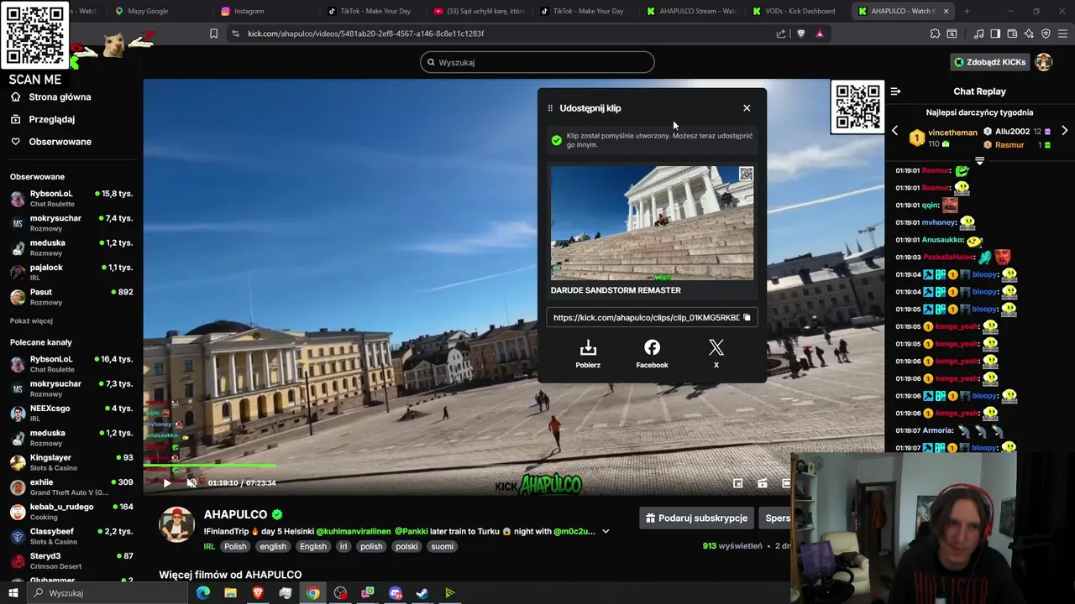Screen dimensions: 1075x604
Task: Play the video
Action: tap(166, 483)
